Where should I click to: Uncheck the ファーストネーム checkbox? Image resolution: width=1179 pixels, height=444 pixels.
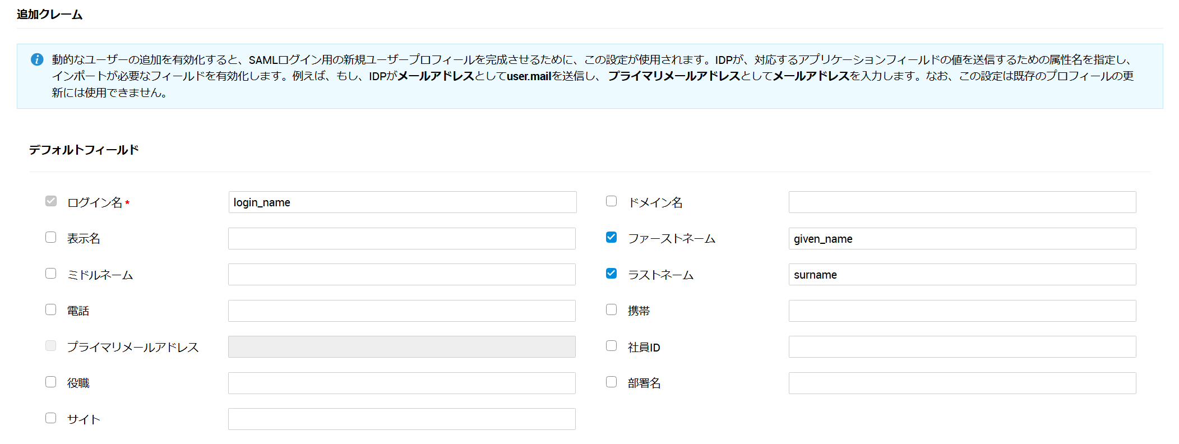pyautogui.click(x=611, y=237)
